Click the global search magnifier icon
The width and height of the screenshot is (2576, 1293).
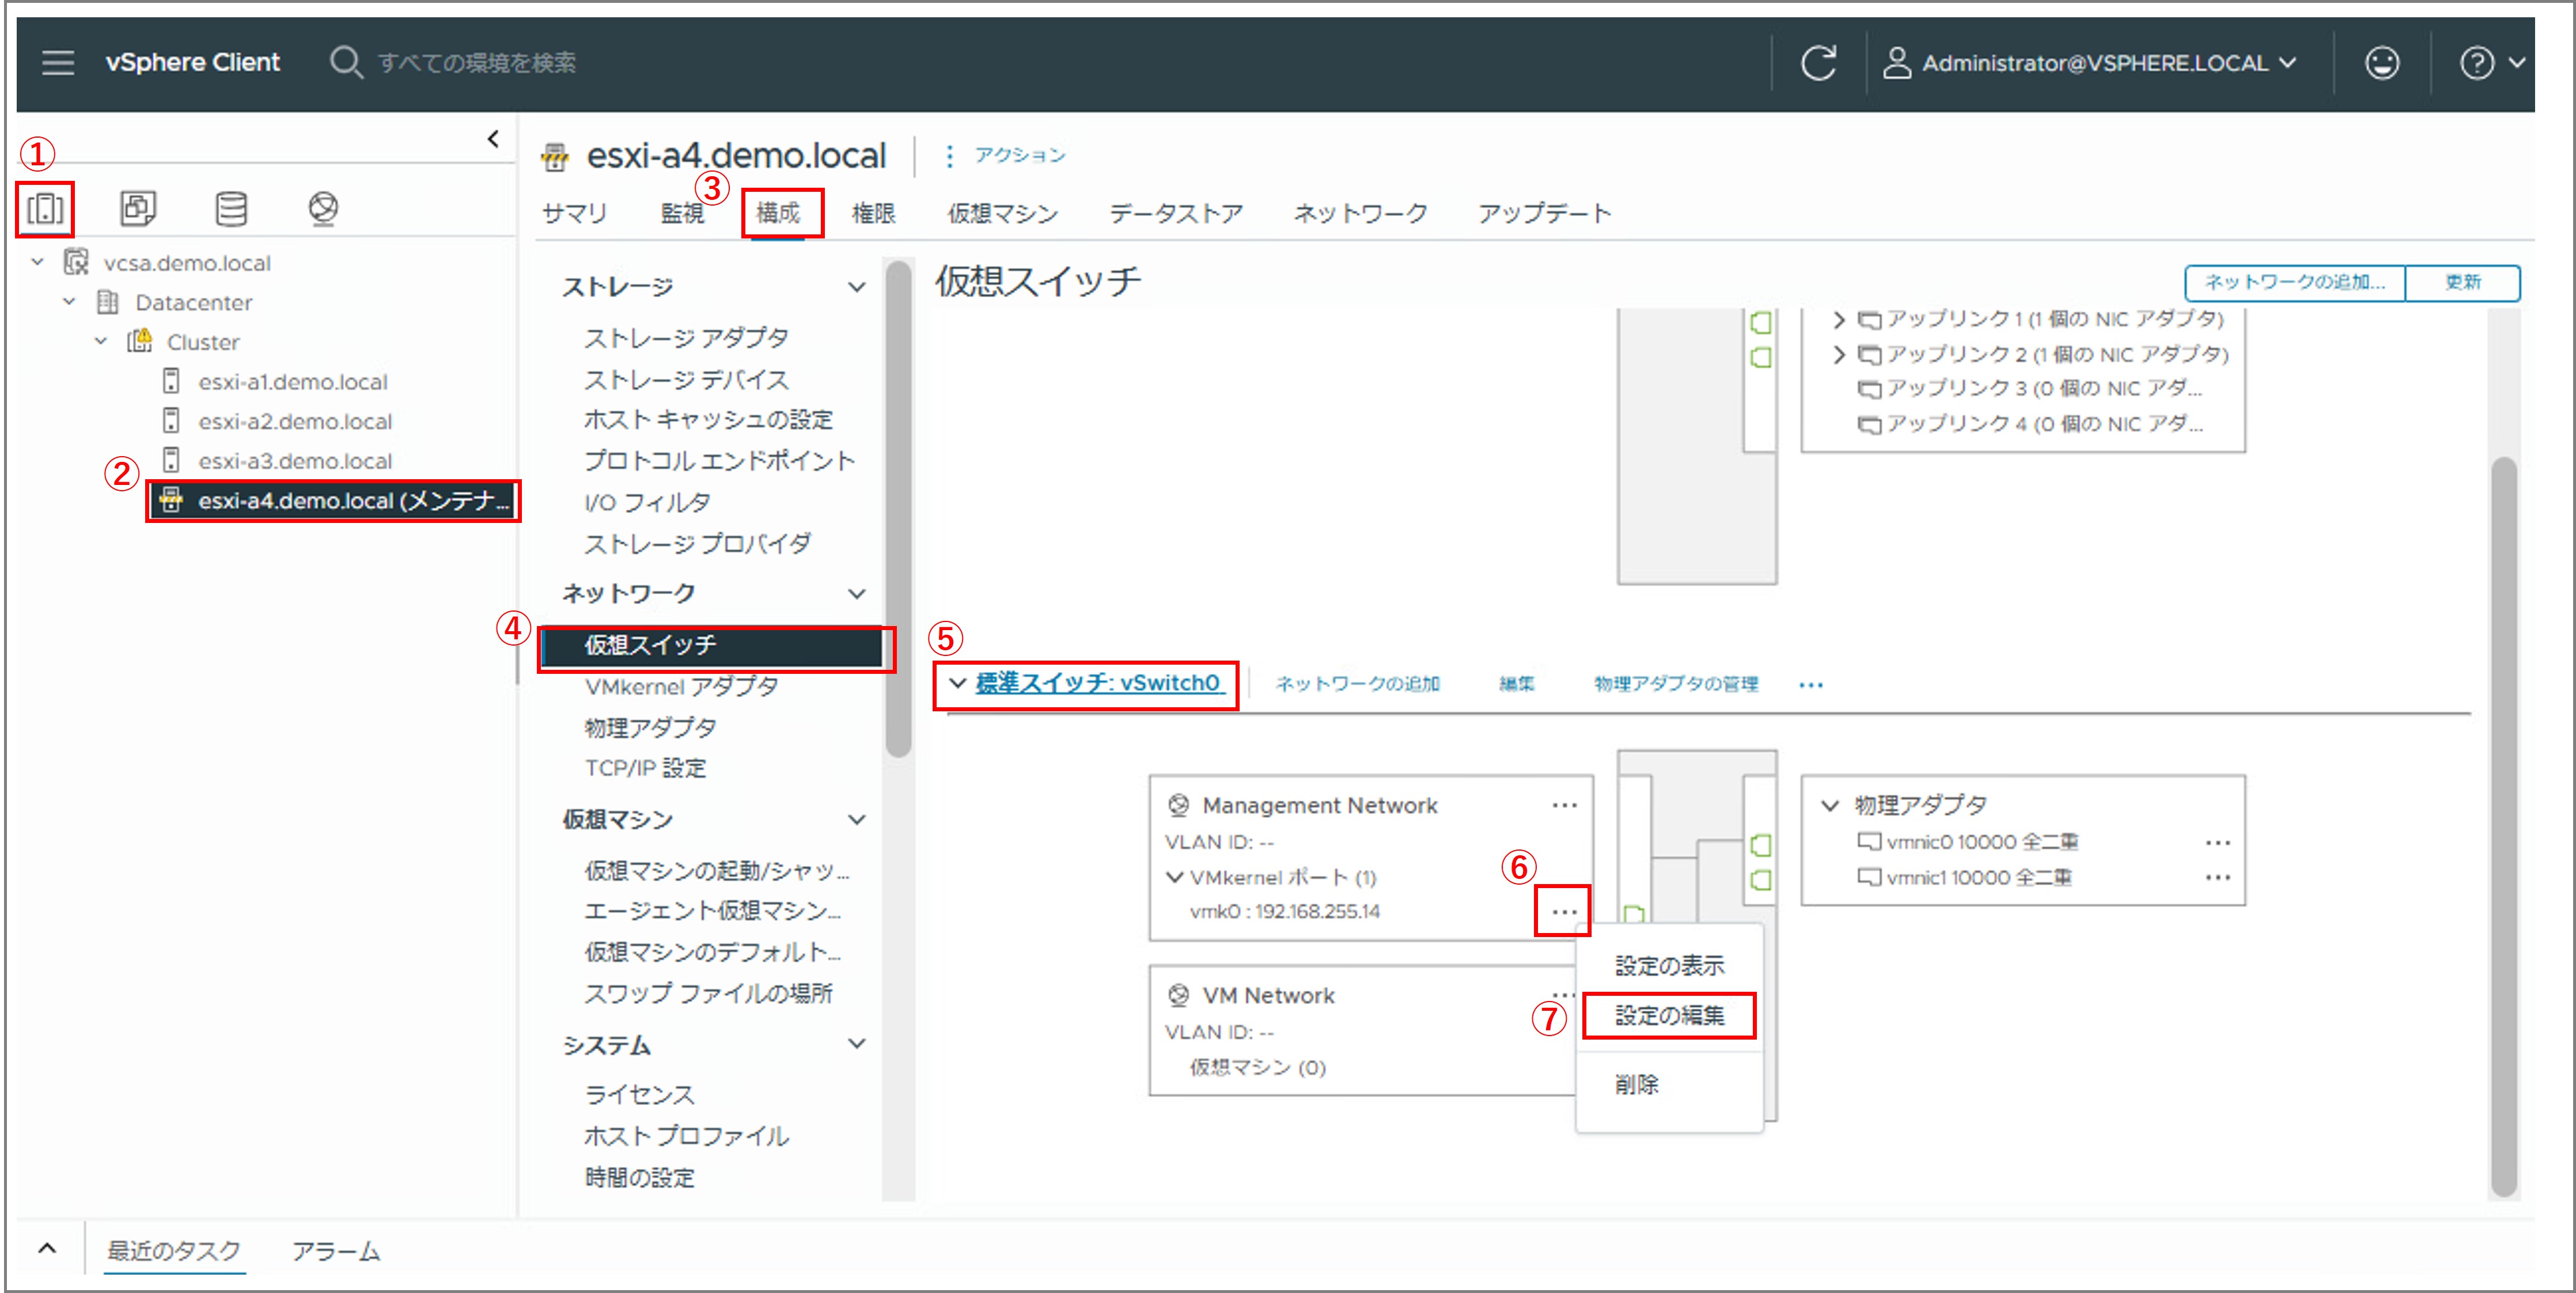coord(346,62)
